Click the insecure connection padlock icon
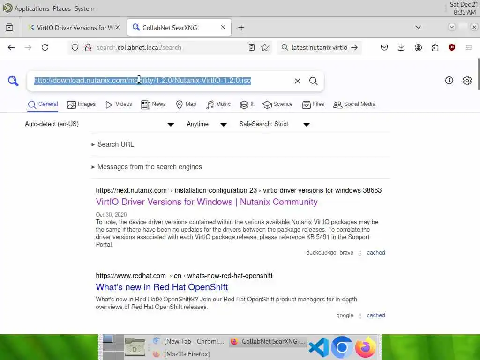The width and height of the screenshot is (480, 360). coord(88,47)
